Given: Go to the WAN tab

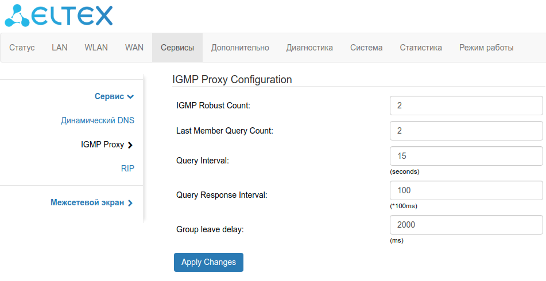Looking at the screenshot, I should (x=134, y=48).
